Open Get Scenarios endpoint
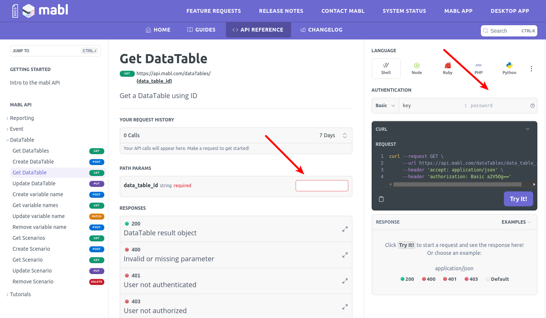 point(58,238)
